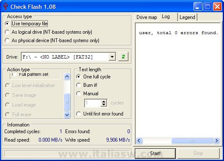The image size is (224, 161).
Task: Close the Check Flash window
Action: pos(217,7)
